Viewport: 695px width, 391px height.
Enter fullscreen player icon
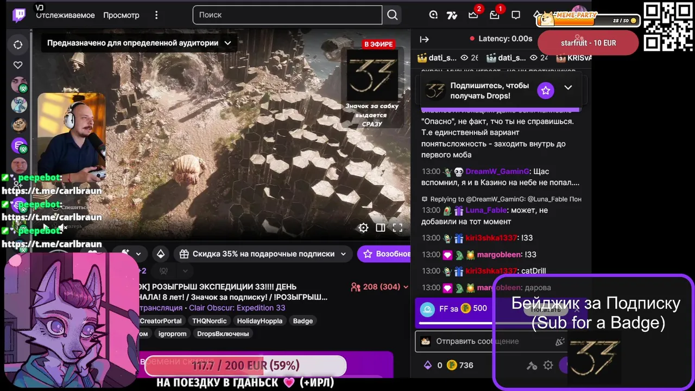[x=397, y=228]
